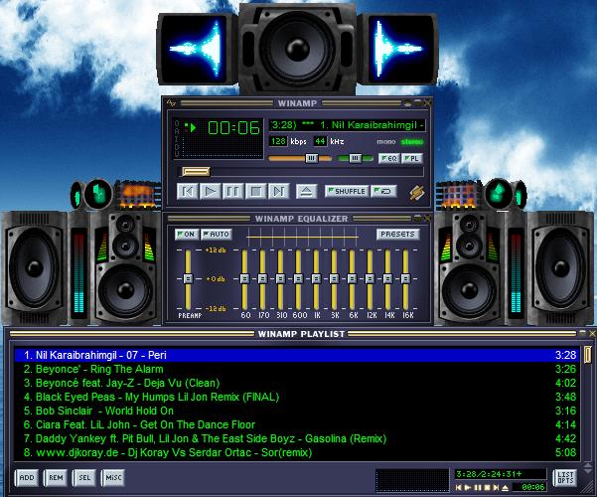Viewport: 597px width, 497px height.
Task: Pause playback with the large Pause button
Action: [x=233, y=191]
